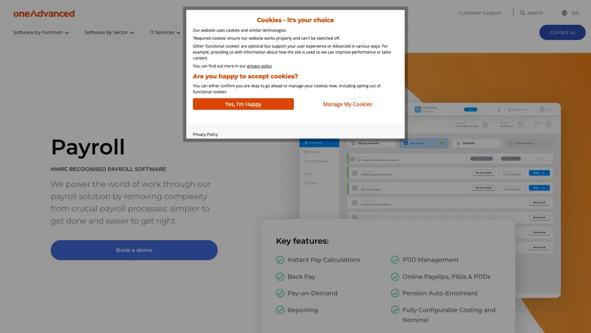Click the oneAdvanced logo
This screenshot has width=591, height=333.
(44, 13)
